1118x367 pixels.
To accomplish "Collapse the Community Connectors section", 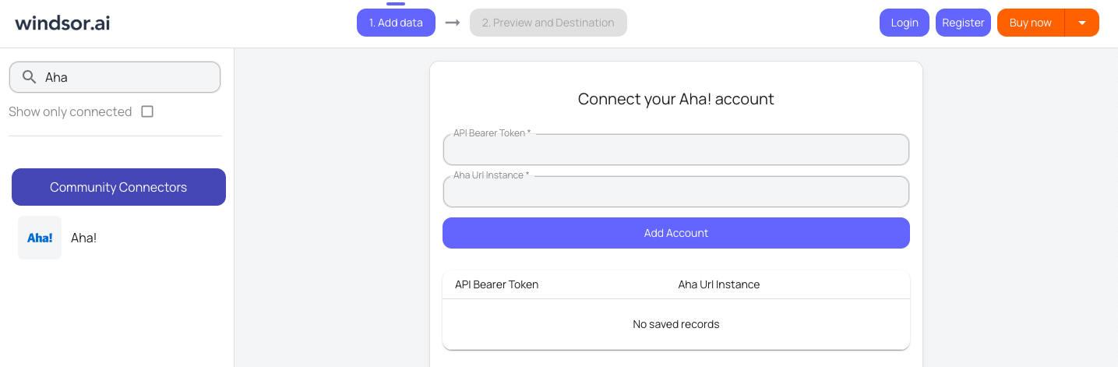I will pyautogui.click(x=118, y=187).
